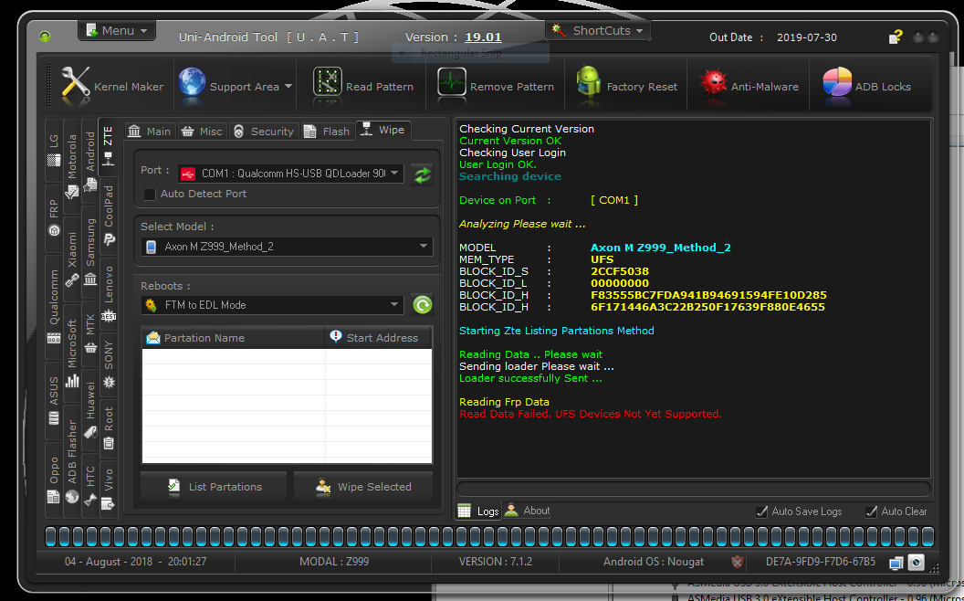
Task: Switch to Main tab
Action: (150, 131)
